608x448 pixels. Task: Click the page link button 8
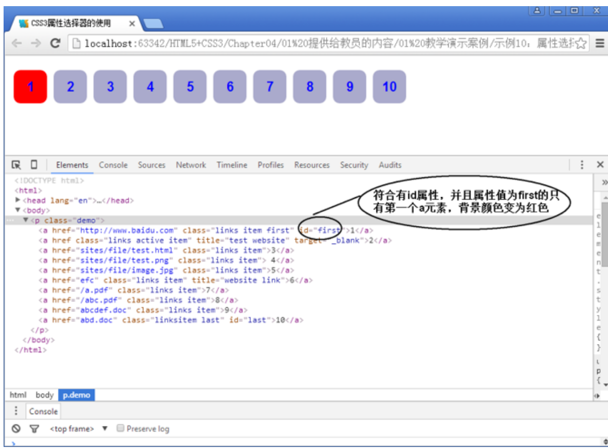tap(310, 87)
